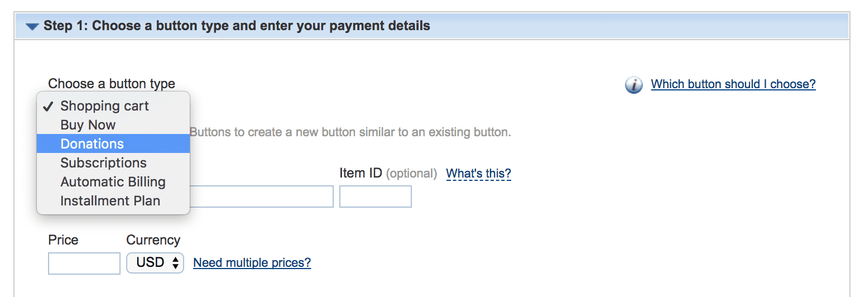Click the info icon beside the help link
This screenshot has width=865, height=297.
click(633, 85)
